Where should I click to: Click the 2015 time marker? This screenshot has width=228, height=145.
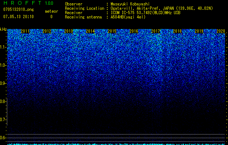(x=112, y=31)
